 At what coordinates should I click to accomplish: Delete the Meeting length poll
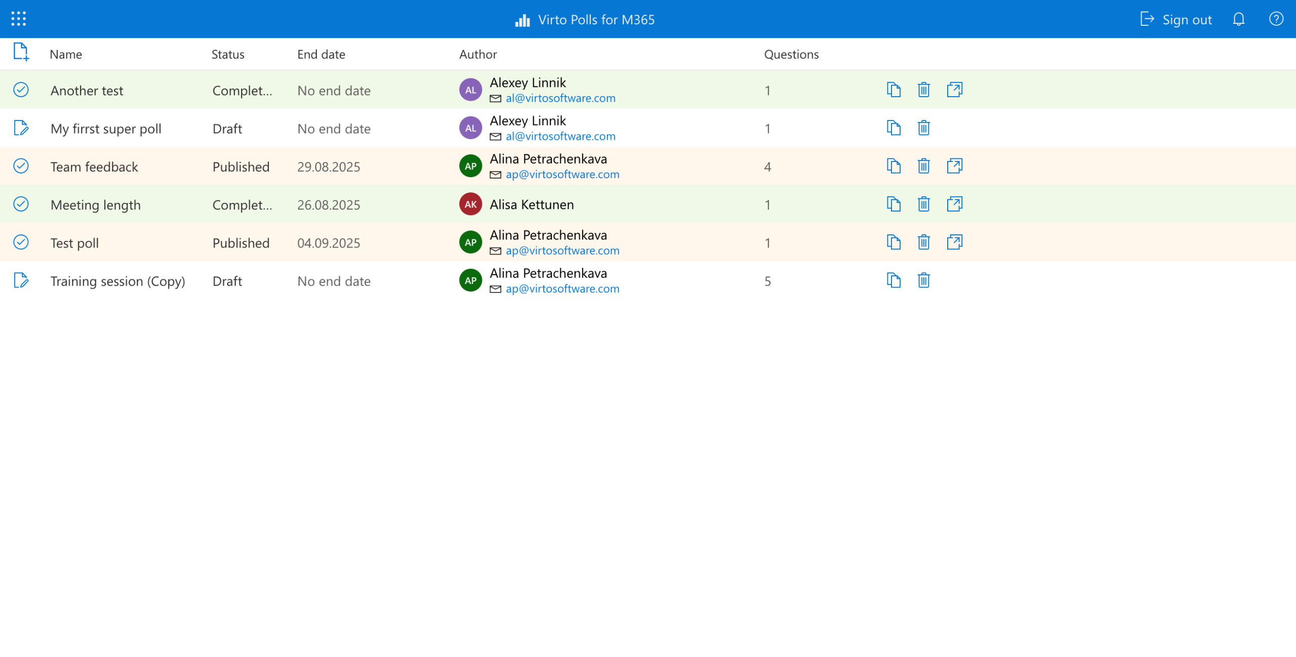(923, 204)
